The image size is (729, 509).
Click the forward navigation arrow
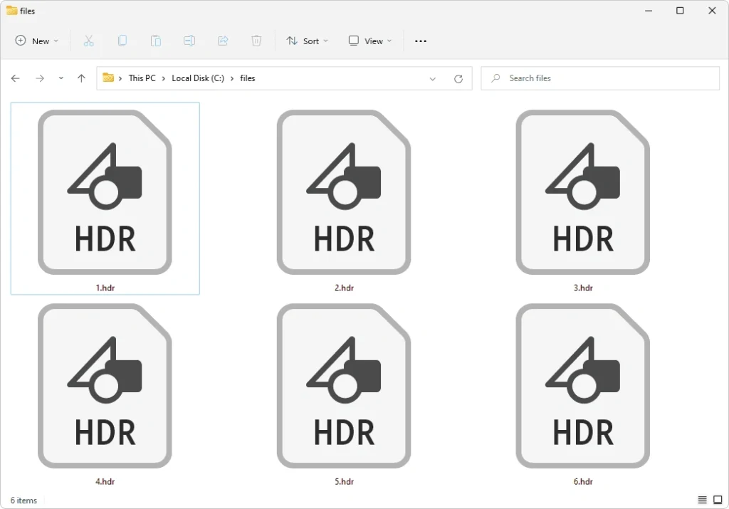pos(37,78)
